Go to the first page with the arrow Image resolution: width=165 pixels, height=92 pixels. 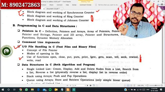[x=67, y=85]
